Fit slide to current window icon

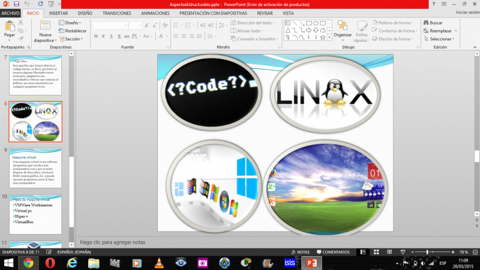click(475, 252)
